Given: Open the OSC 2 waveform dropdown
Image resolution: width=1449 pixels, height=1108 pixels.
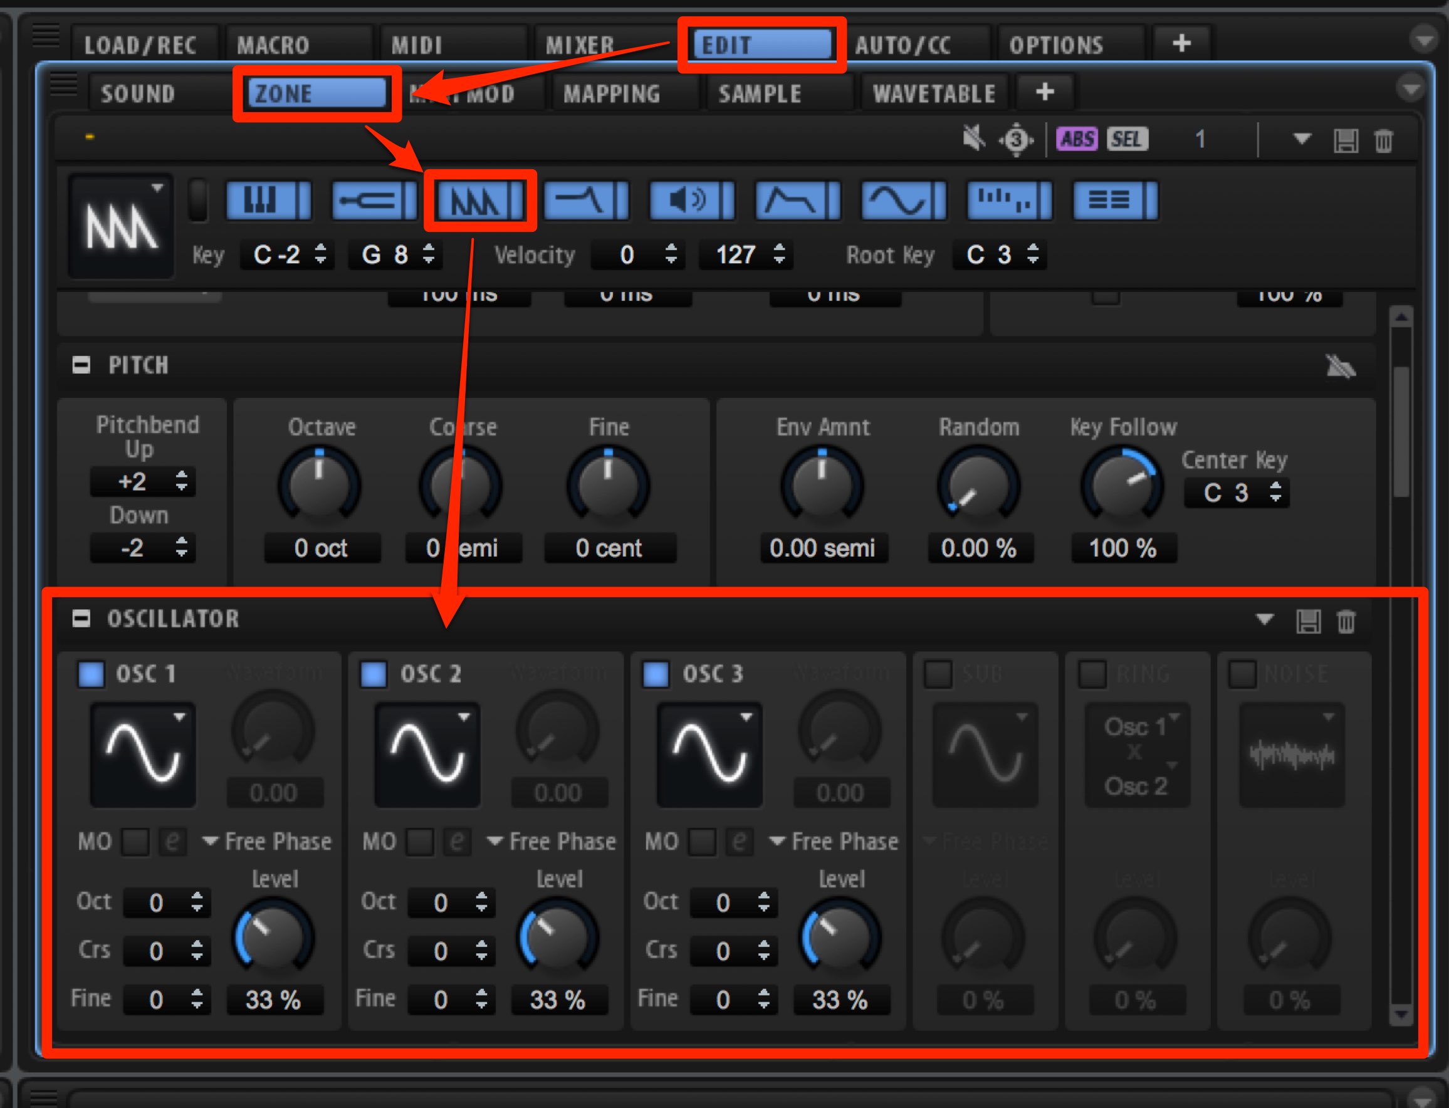Looking at the screenshot, I should (427, 755).
